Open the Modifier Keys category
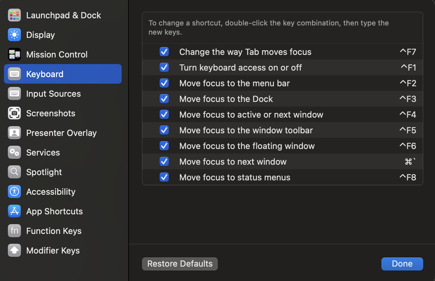The image size is (435, 281). click(53, 251)
